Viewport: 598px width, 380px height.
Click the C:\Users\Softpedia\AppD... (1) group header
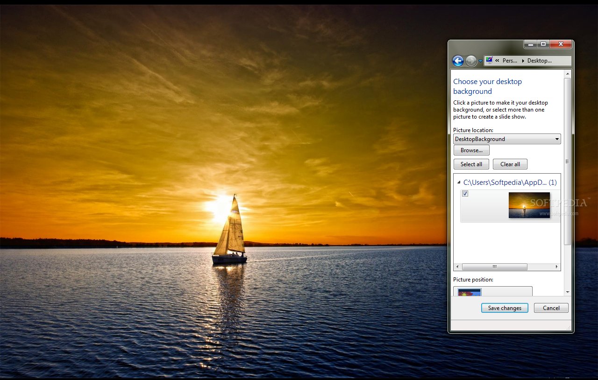tap(510, 183)
